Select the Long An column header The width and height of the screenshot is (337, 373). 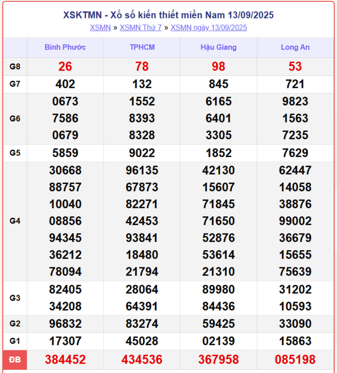coord(295,47)
